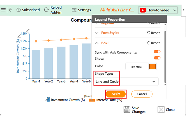Click the Settings label in toolbar
The image size is (186, 120).
pos(84,10)
